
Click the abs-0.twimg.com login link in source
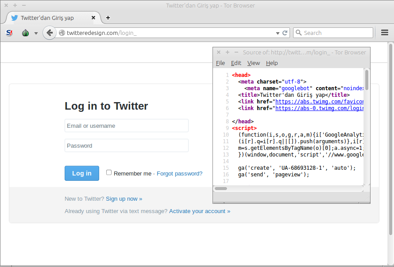tap(319, 108)
